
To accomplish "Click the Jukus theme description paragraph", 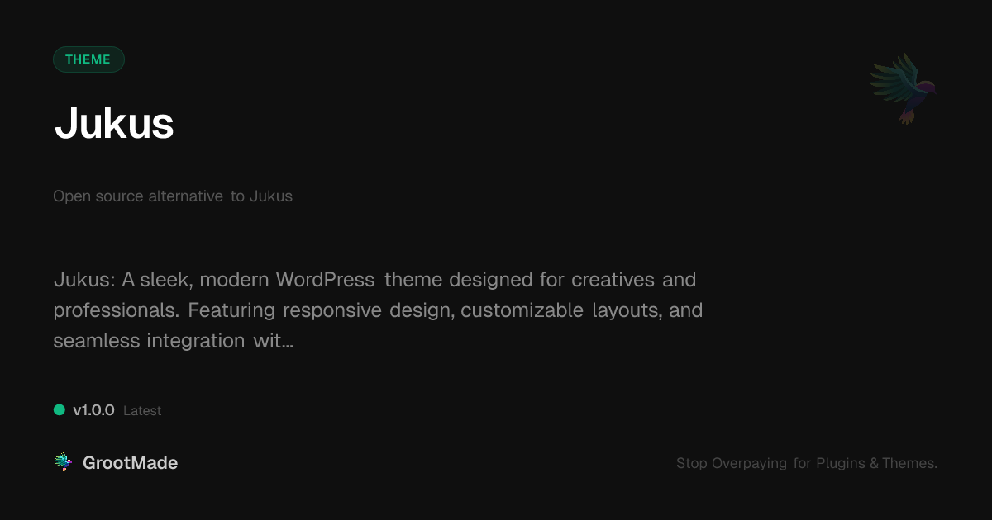I will [378, 310].
